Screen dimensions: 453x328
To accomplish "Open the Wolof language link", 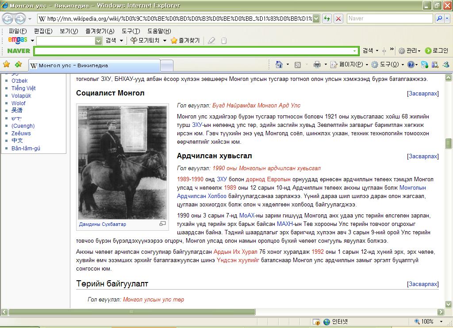I will 19,103.
